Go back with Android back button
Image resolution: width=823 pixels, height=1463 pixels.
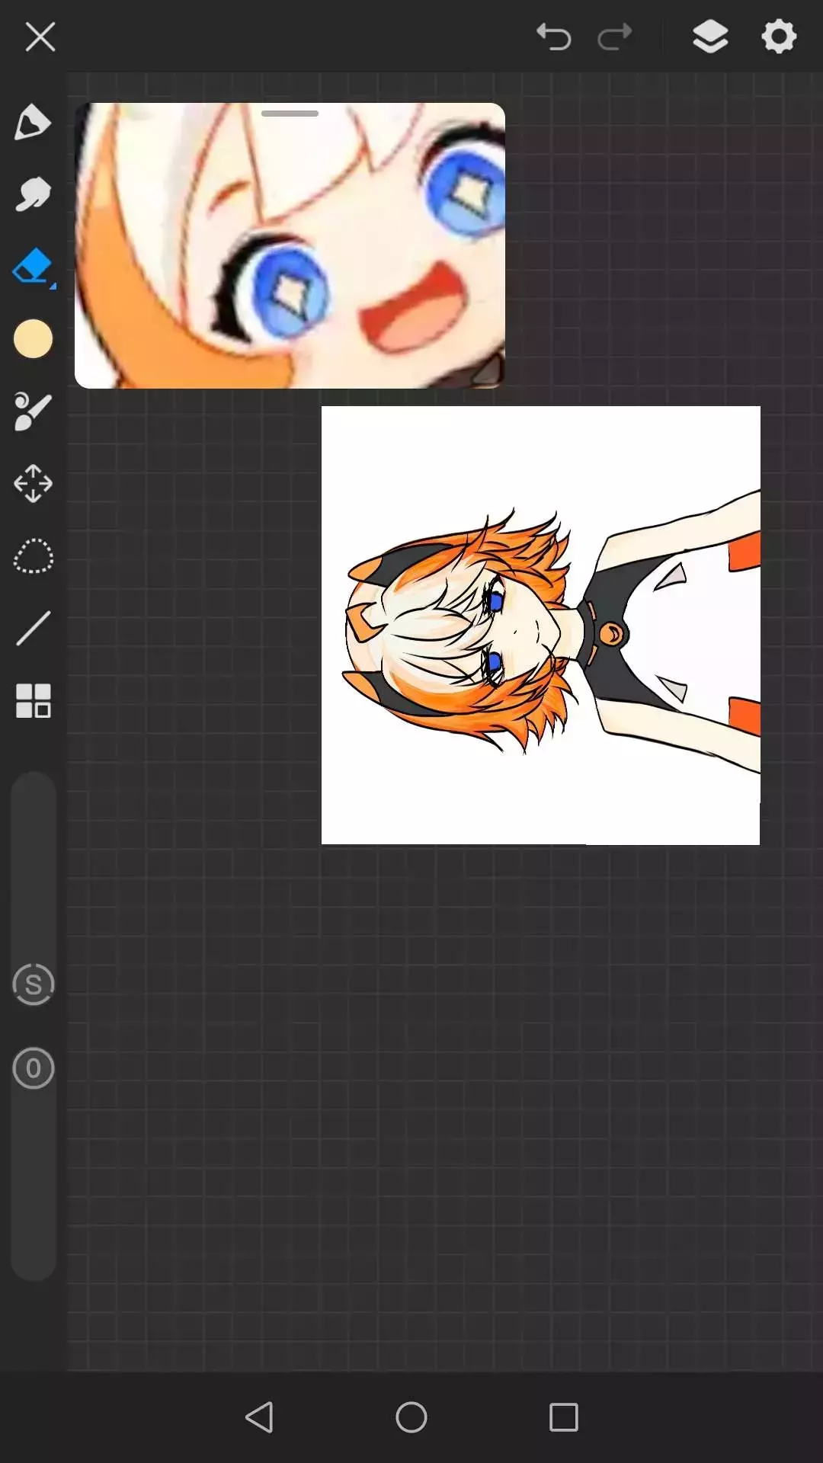coord(259,1417)
